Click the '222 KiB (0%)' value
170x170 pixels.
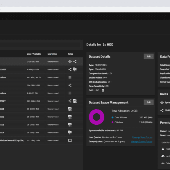(x=146, y=117)
